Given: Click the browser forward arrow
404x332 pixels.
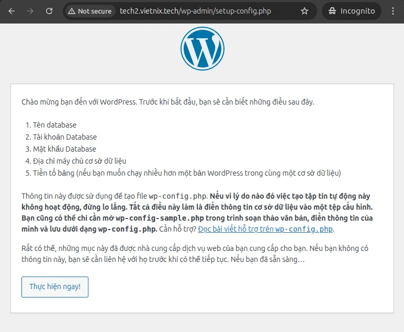Looking at the screenshot, I should point(30,11).
